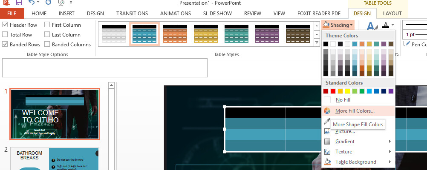The image size is (427, 170).
Task: Click the Pen Color pencil icon
Action: click(407, 43)
